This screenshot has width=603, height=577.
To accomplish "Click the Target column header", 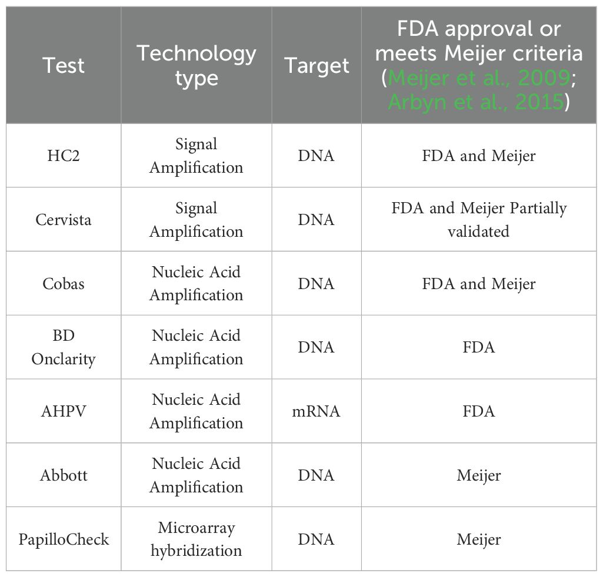I will coord(317,65).
